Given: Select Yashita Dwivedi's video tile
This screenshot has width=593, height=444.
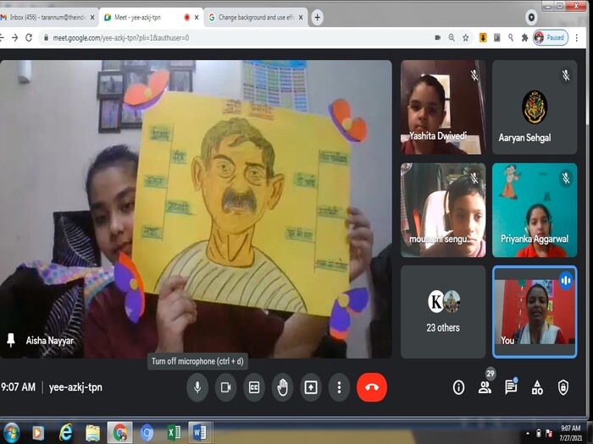Looking at the screenshot, I should 443,107.
